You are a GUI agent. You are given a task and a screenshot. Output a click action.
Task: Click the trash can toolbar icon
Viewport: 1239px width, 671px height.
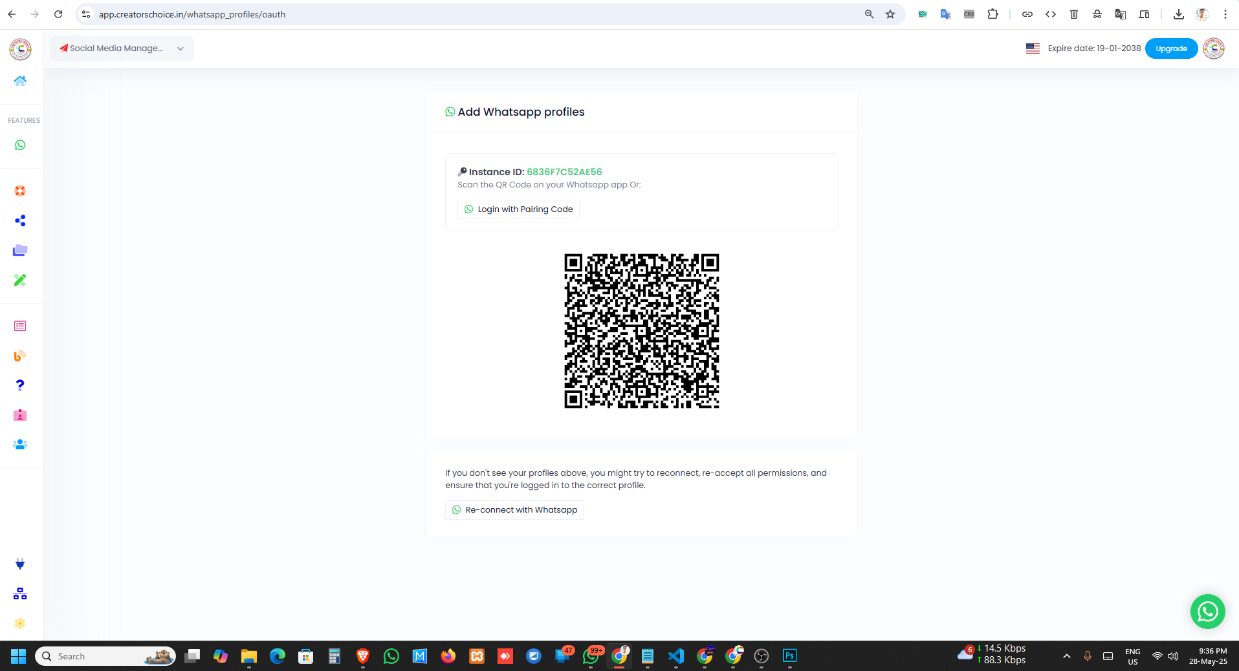[1074, 14]
